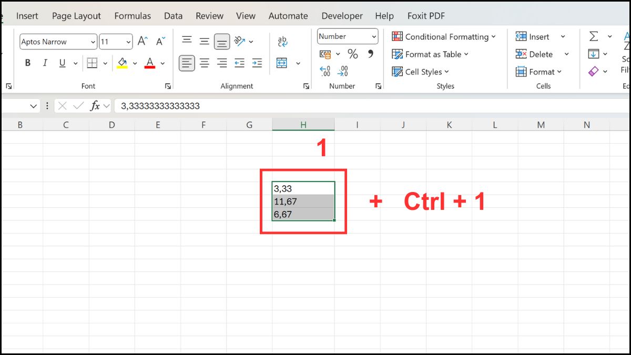Toggle Align Left button

187,63
